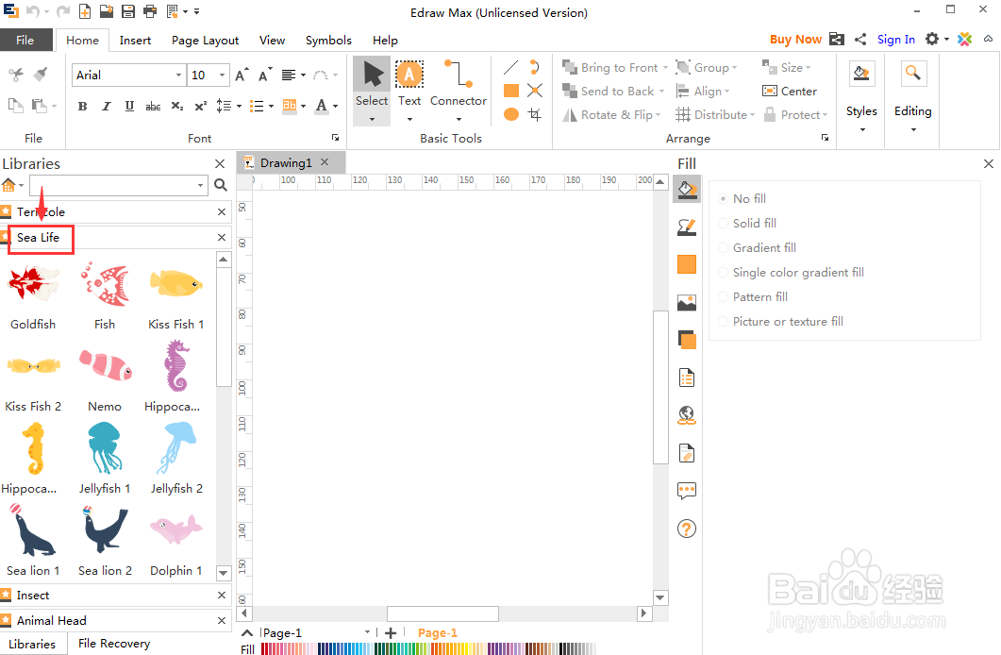The height and width of the screenshot is (655, 1001).
Task: Click the Save icon in quick access
Action: pos(127,10)
